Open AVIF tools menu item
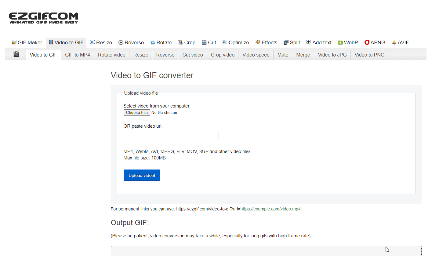 [400, 42]
